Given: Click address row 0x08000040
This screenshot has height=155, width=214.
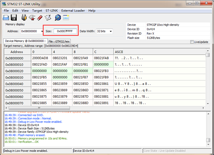Looking at the screenshot, I should (x=17, y=84).
